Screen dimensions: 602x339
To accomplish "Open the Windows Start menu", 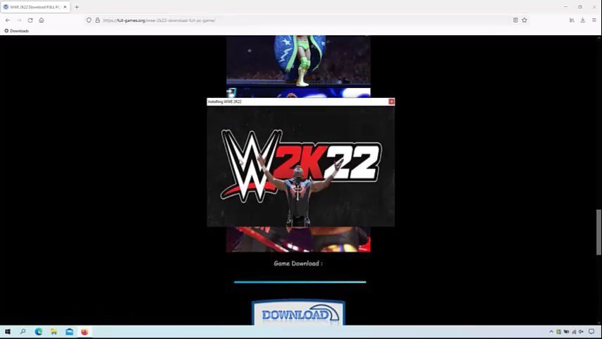I will 7,332.
